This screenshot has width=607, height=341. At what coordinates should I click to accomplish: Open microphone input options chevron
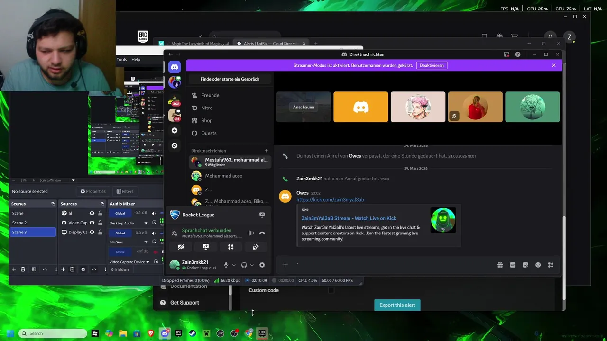coord(234,265)
